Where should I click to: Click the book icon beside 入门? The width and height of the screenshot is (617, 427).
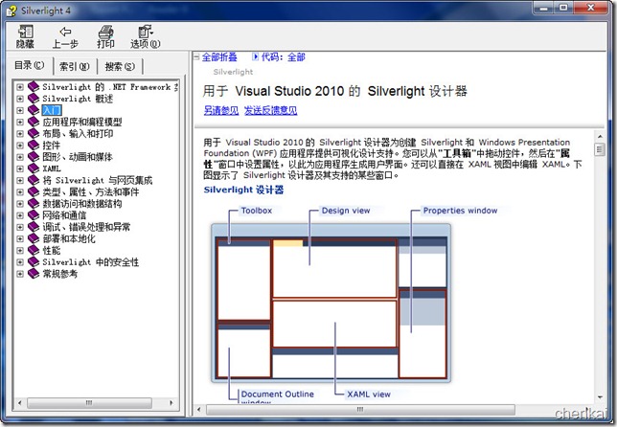click(34, 110)
